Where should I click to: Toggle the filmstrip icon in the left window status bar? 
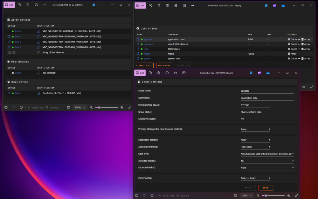tap(6, 108)
